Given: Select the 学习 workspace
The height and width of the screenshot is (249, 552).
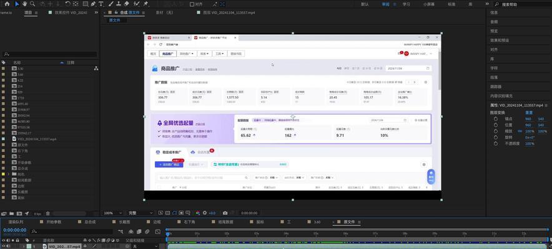Looking at the screenshot, I should tap(407, 4).
